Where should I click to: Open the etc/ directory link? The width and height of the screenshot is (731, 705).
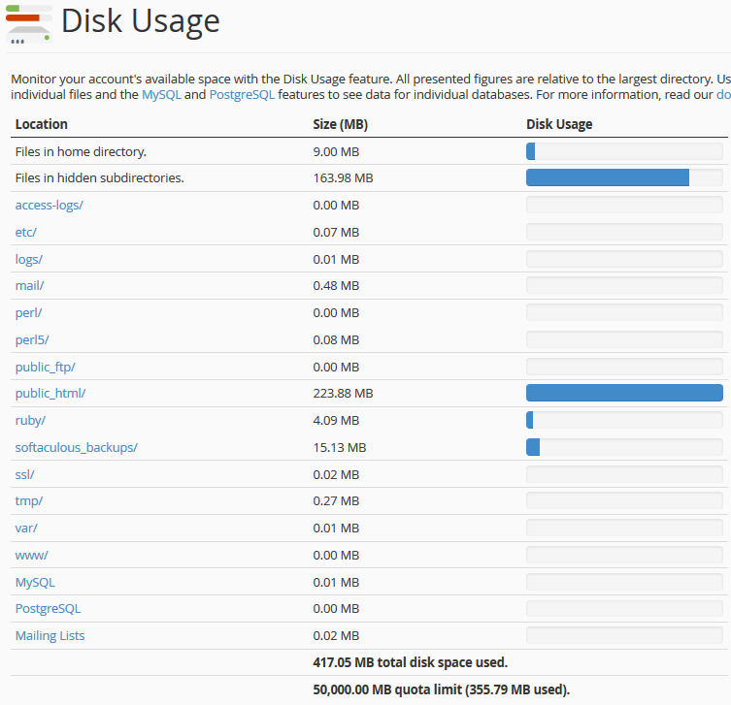coord(25,233)
